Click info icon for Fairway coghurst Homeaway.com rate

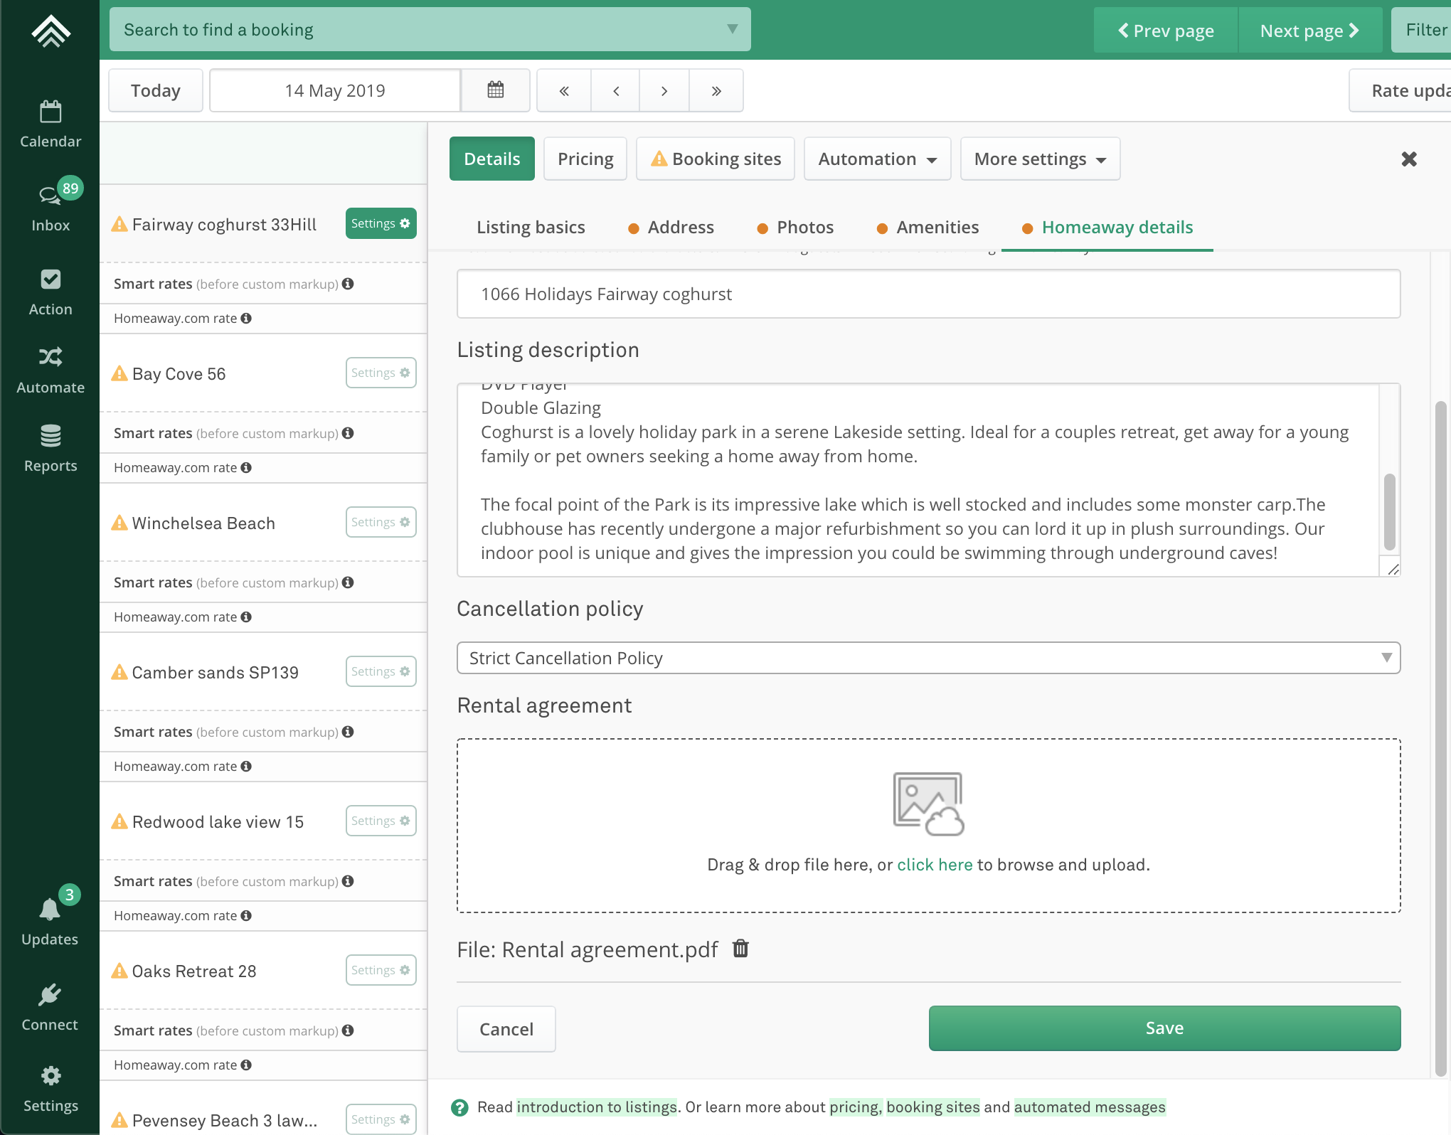tap(246, 318)
